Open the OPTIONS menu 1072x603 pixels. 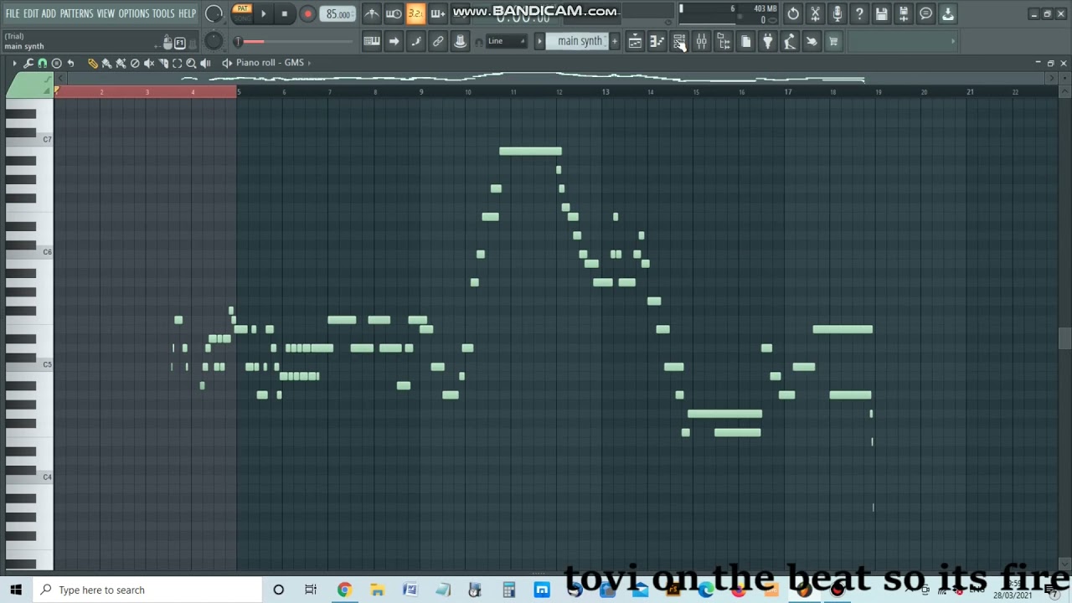(133, 13)
